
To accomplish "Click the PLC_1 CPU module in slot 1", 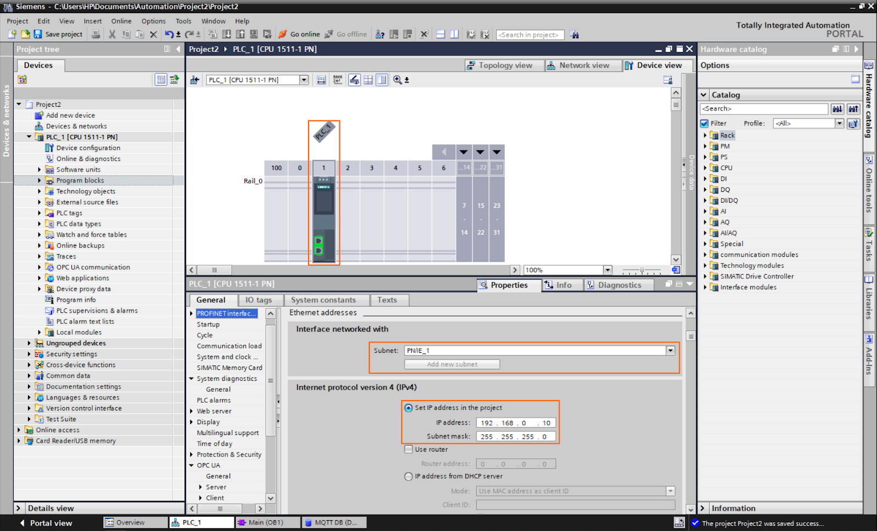I will tap(324, 219).
